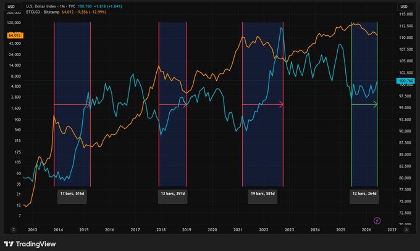Click the cyan 100.760 price label on right axis
Image resolution: width=420 pixels, height=251 pixels.
click(406, 81)
